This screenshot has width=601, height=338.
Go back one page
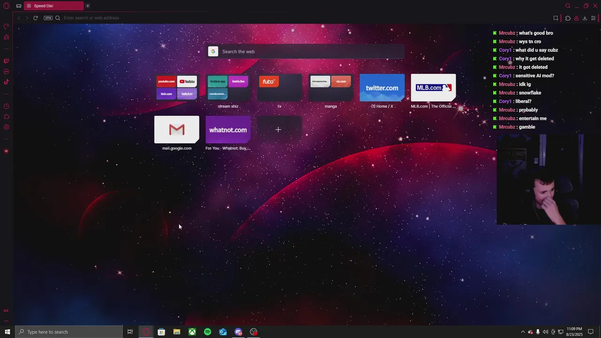(x=19, y=18)
